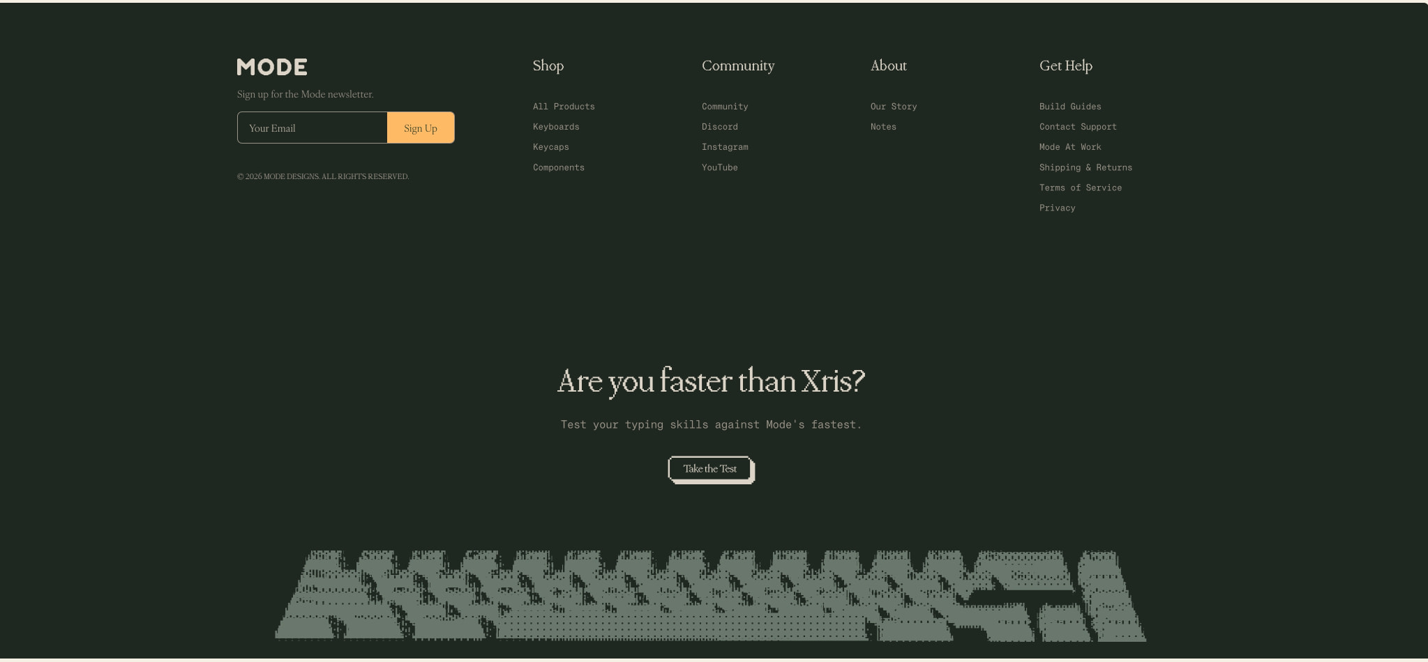Click '© 2026 MODE DESIGNS' copyright text

click(x=323, y=176)
